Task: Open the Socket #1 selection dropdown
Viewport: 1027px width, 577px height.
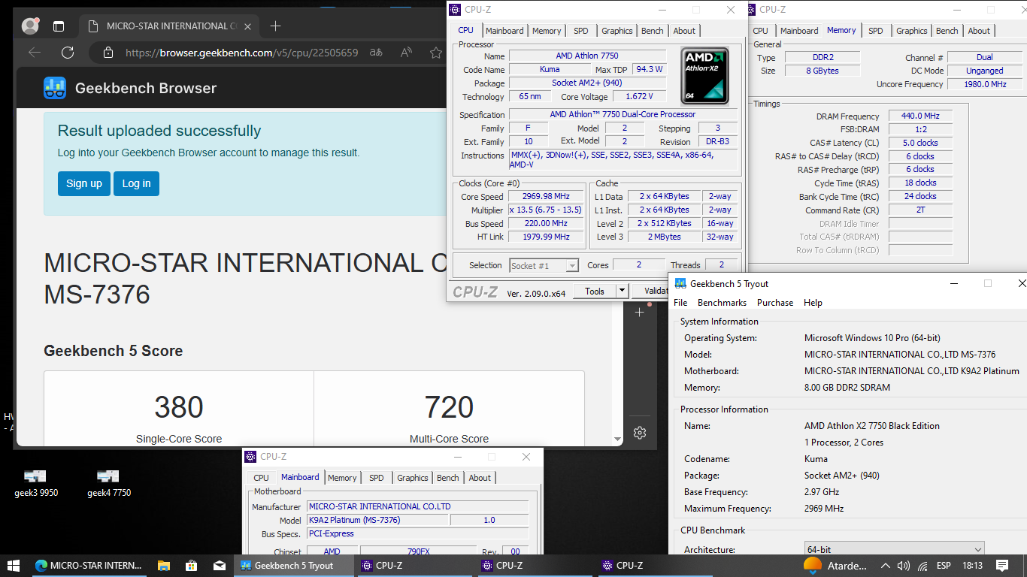Action: coord(544,265)
